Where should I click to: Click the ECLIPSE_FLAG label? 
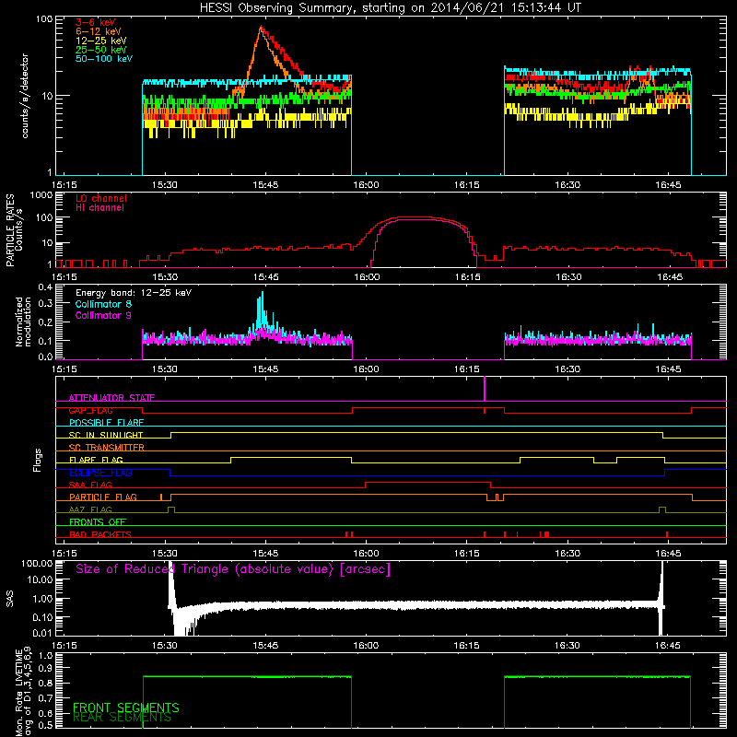[100, 473]
